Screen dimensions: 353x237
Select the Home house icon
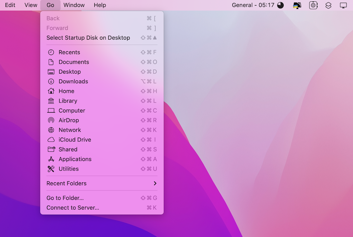(51, 91)
